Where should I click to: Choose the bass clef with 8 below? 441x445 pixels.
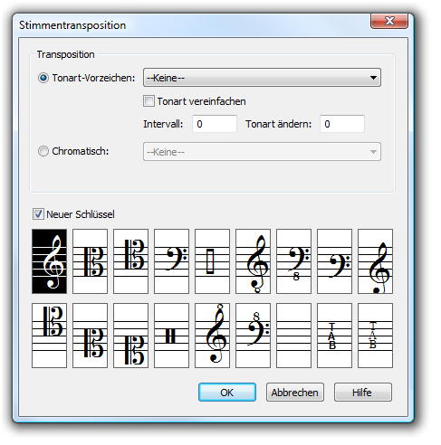pos(293,261)
